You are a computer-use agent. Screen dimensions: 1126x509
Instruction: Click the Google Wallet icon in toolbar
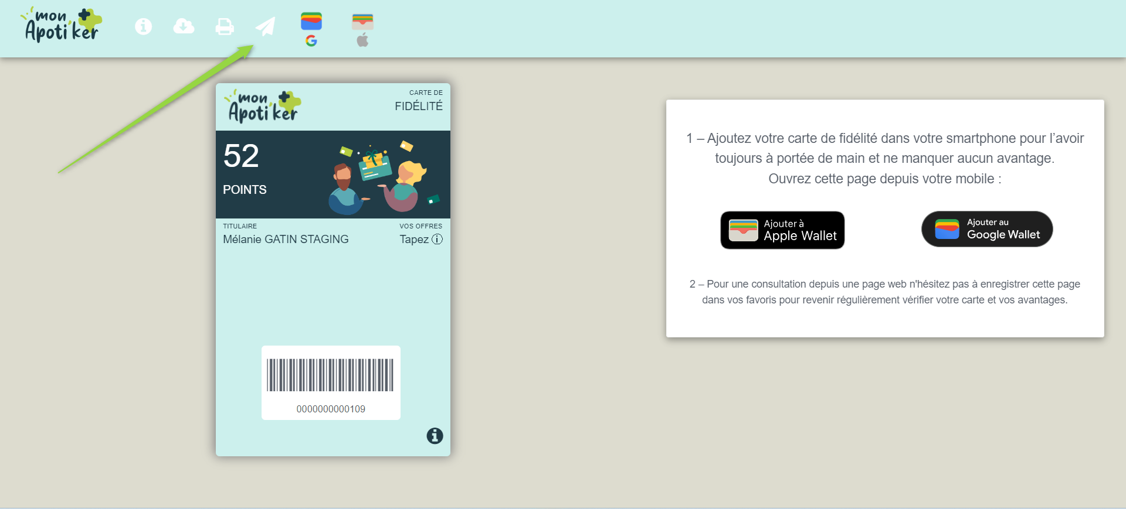click(311, 29)
